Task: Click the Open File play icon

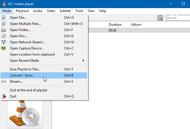Action: [4, 18]
